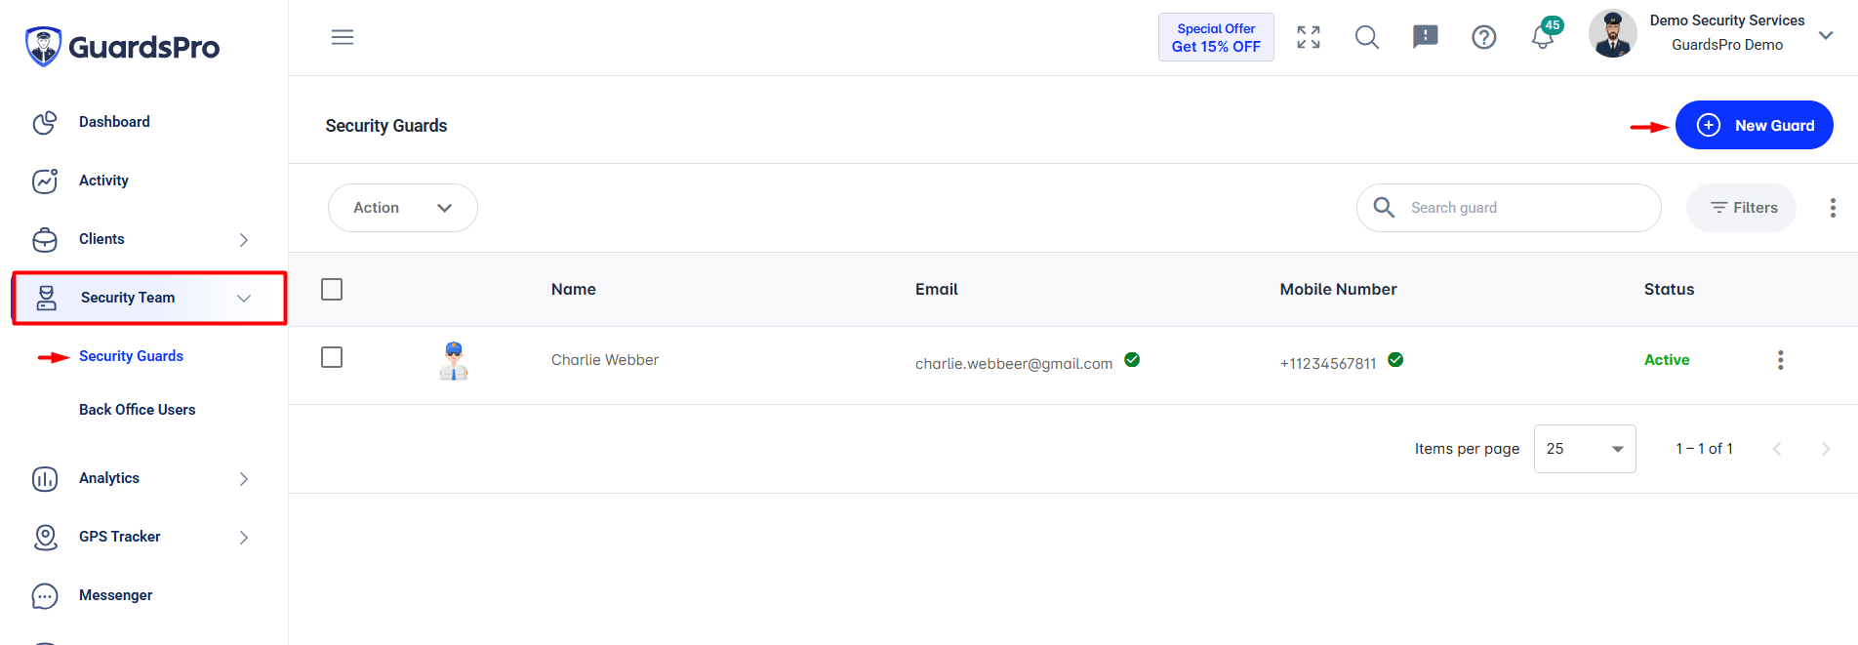Click into the Search guard field

1509,208
